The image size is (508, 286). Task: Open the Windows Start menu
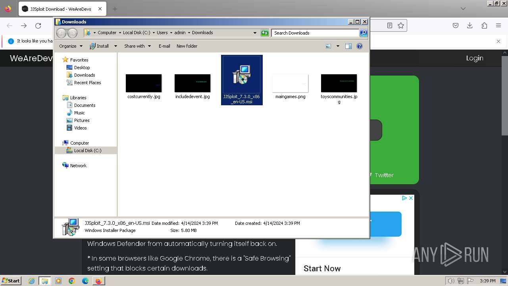pyautogui.click(x=11, y=281)
